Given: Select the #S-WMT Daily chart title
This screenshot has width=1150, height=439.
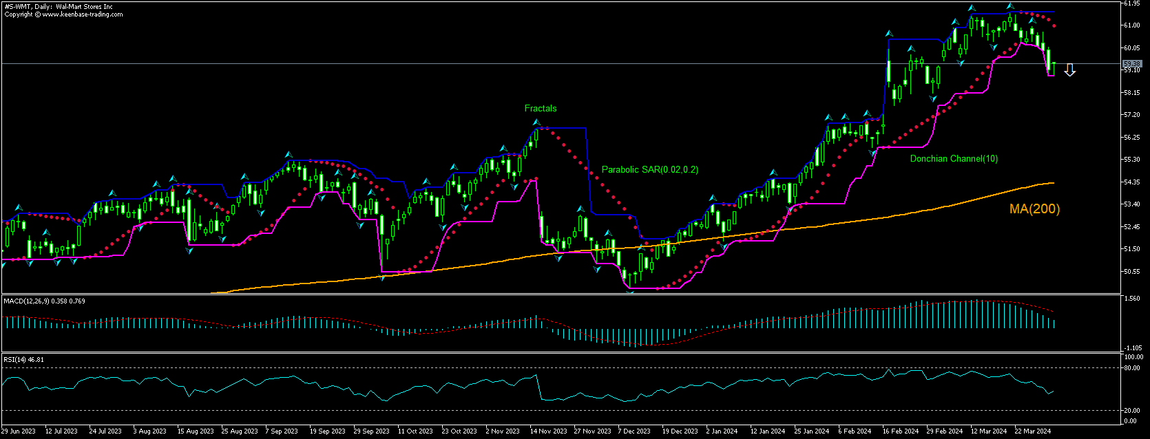Looking at the screenshot, I should [x=59, y=7].
